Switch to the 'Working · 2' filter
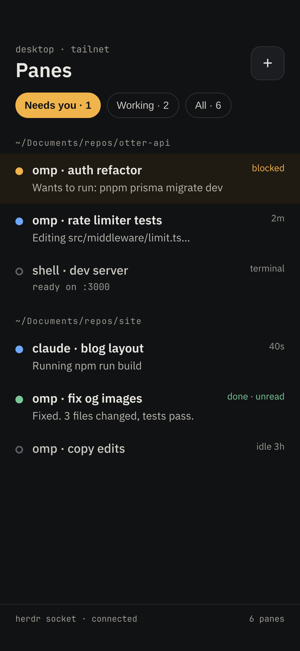Image resolution: width=300 pixels, height=651 pixels. click(143, 105)
